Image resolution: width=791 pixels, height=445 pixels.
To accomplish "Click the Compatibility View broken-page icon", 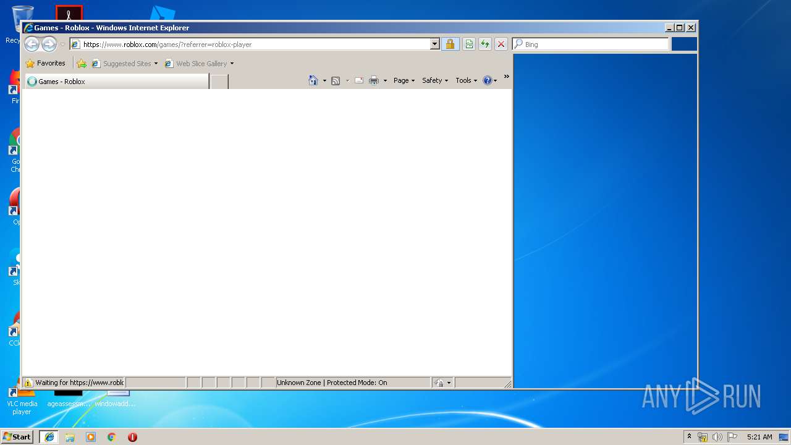I will coord(469,44).
